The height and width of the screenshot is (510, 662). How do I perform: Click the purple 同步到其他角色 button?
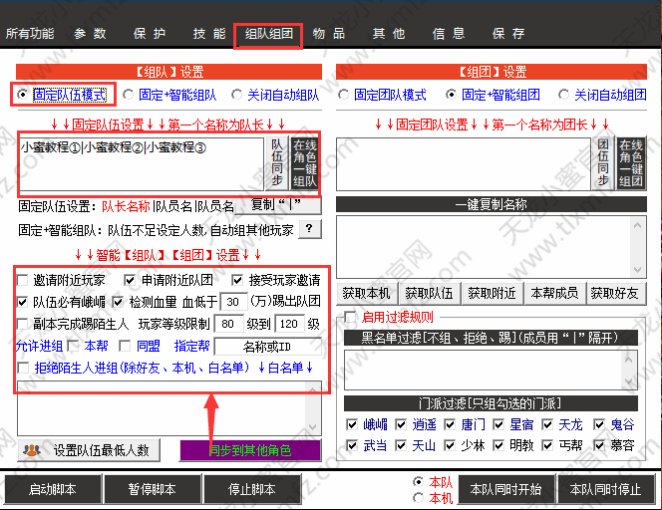pos(250,450)
